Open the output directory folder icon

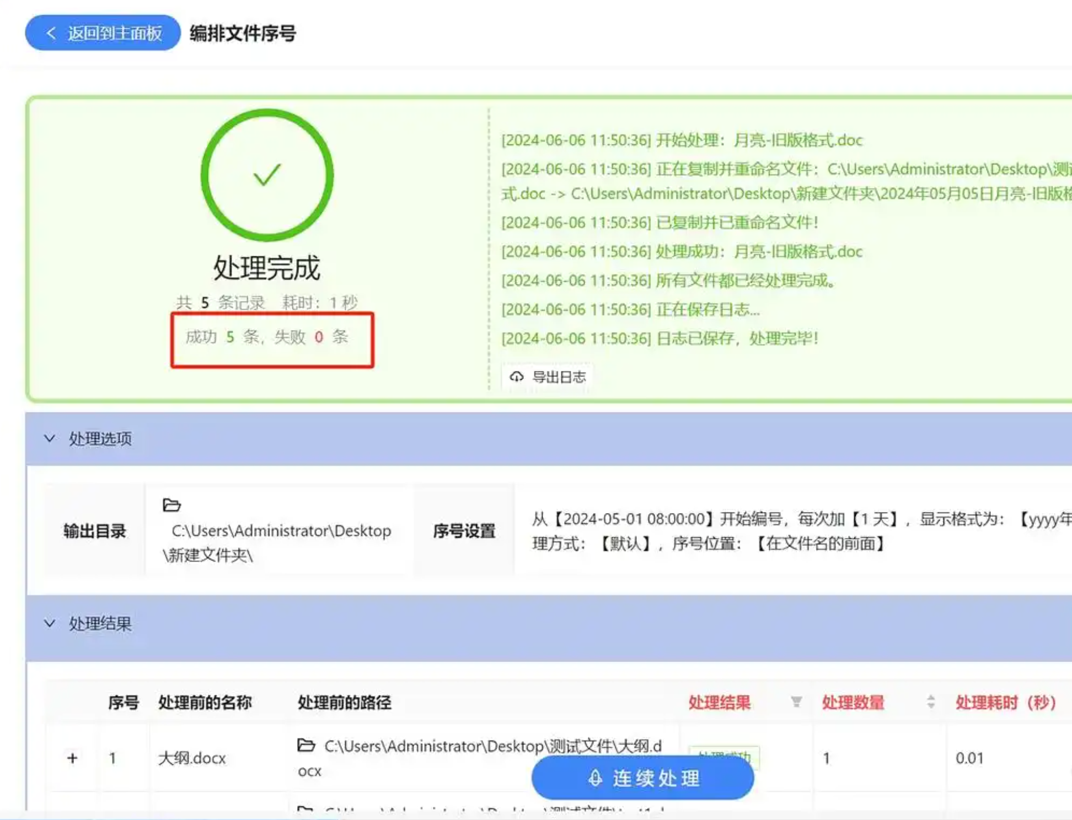point(171,505)
